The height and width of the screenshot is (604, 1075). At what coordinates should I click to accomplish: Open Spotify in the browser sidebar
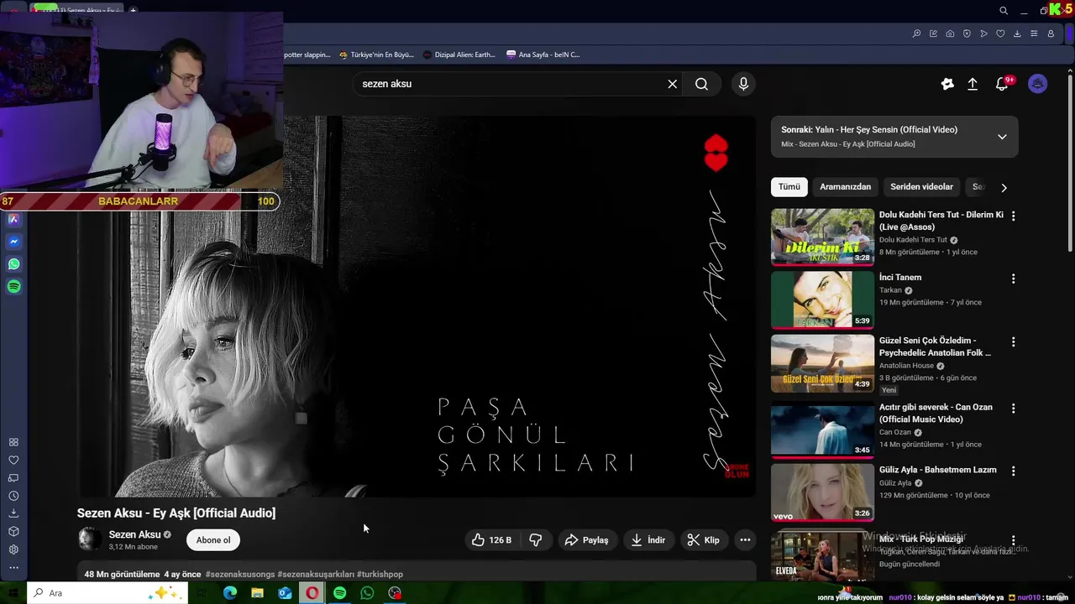(x=13, y=287)
